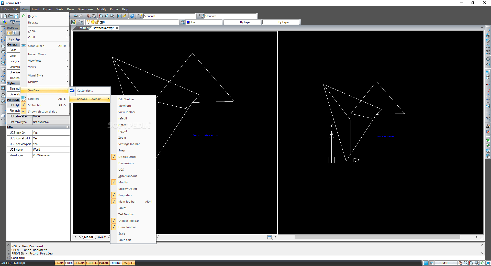
Task: Click the text style Standard field
Action: coord(170,16)
